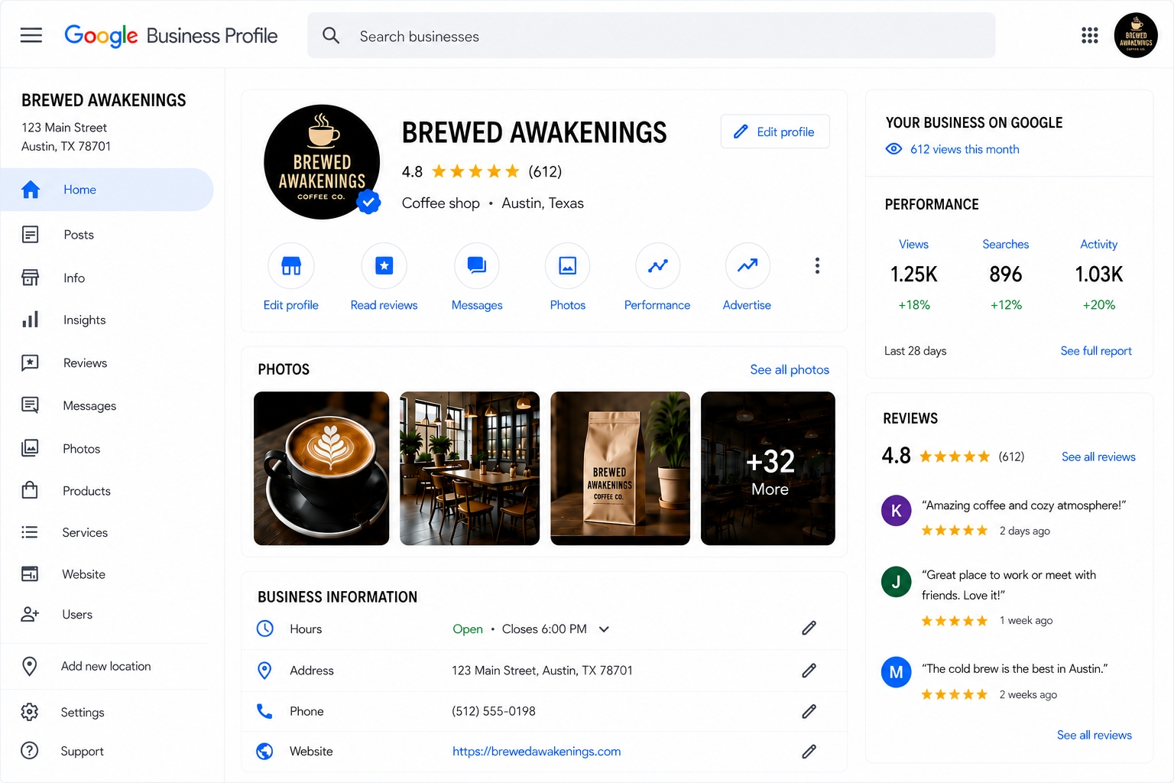Open the hamburger main menu
Viewport: 1174px width, 783px height.
(31, 35)
